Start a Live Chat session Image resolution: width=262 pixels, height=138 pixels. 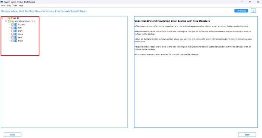[x=241, y=11]
